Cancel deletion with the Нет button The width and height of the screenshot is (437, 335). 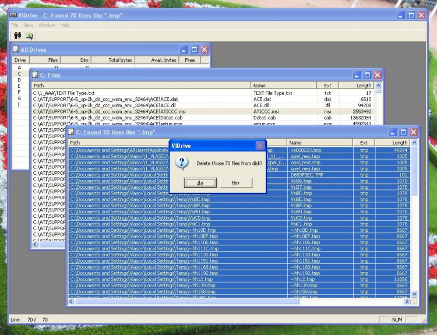[x=236, y=183]
